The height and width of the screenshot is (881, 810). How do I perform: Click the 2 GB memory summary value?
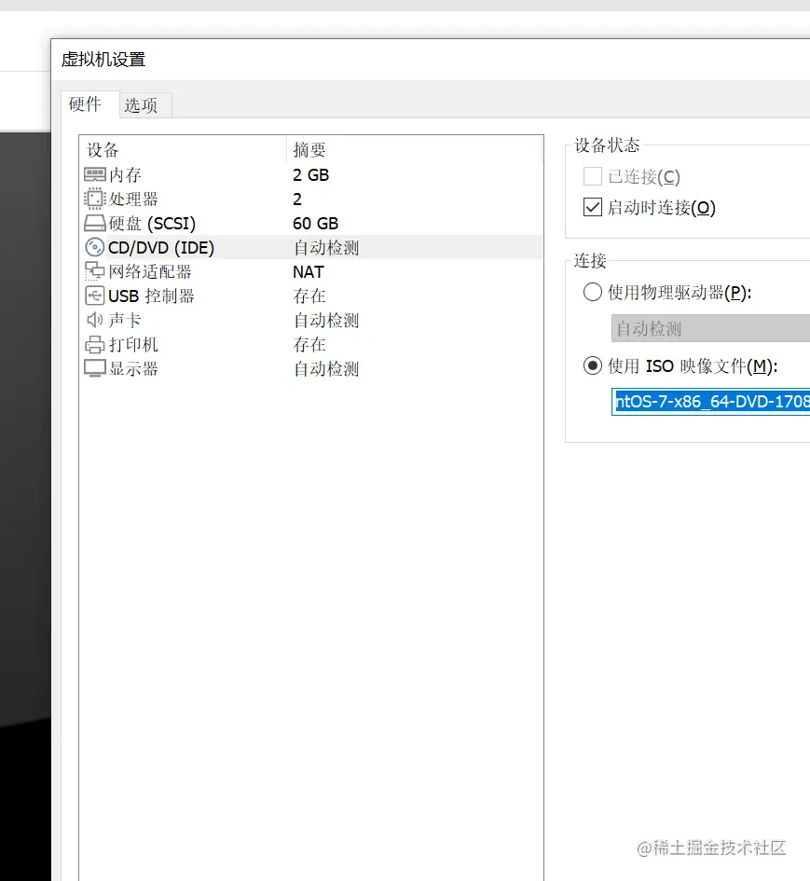[x=310, y=174]
